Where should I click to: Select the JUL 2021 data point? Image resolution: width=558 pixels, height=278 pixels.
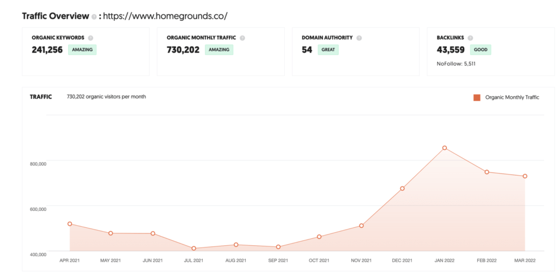(x=193, y=249)
